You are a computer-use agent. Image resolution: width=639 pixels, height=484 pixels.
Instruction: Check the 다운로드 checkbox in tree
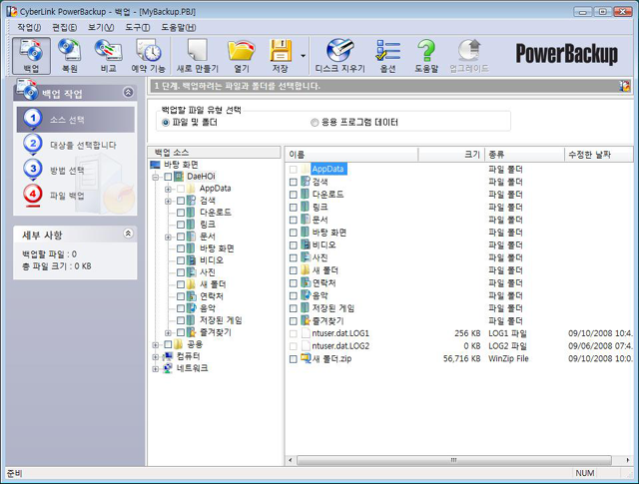tap(181, 213)
